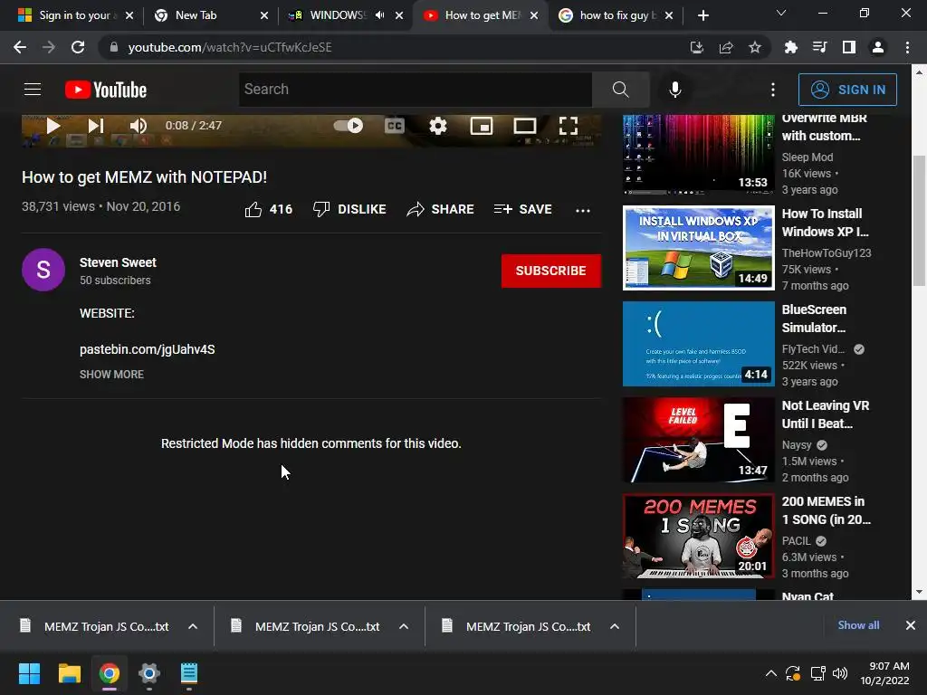Open Windows Start menu

coord(29,673)
